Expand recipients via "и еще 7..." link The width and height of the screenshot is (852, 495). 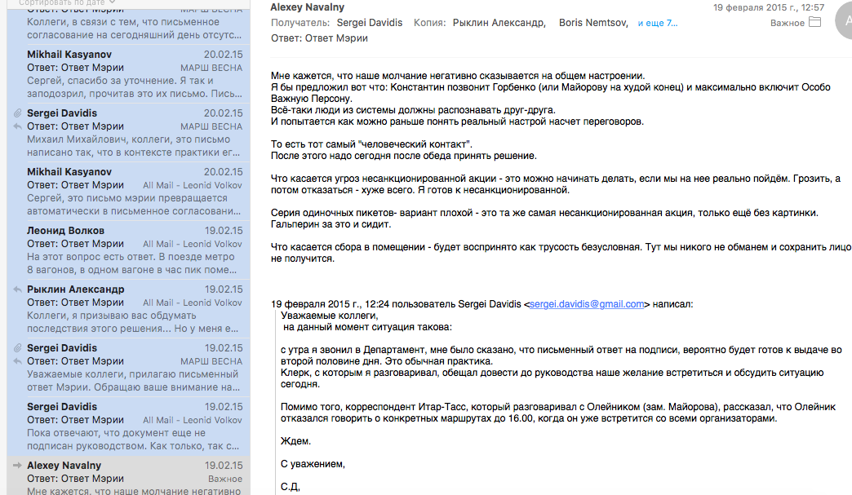click(x=657, y=23)
